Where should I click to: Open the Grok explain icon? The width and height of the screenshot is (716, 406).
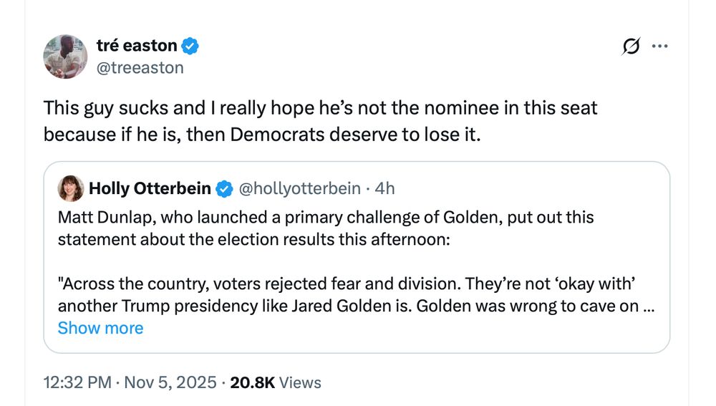(x=631, y=47)
